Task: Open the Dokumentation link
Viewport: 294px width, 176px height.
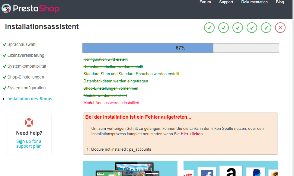Action: [x=254, y=2]
